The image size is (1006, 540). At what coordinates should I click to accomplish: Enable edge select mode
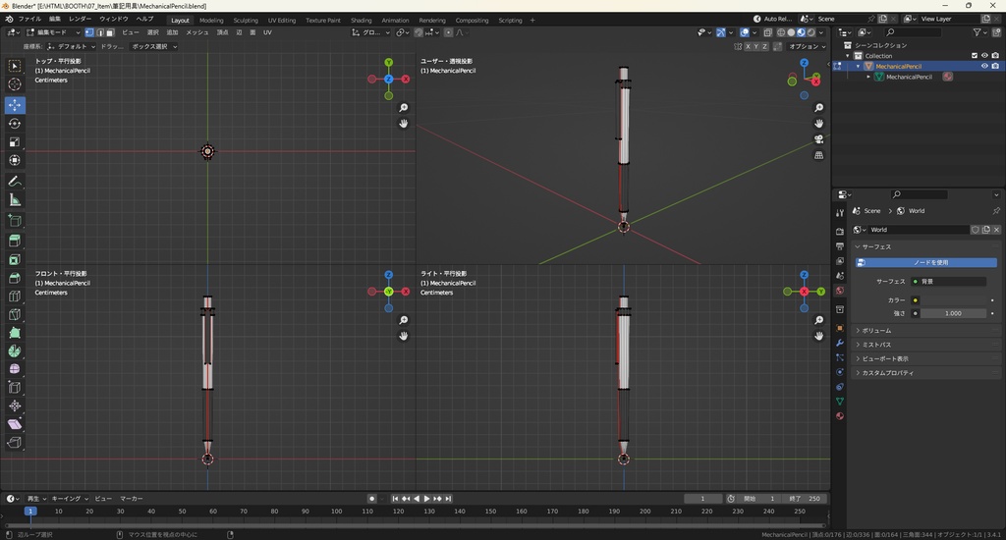[x=99, y=32]
